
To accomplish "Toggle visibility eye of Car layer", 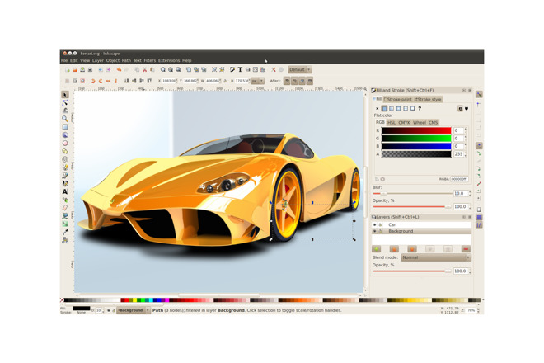I will [375, 224].
